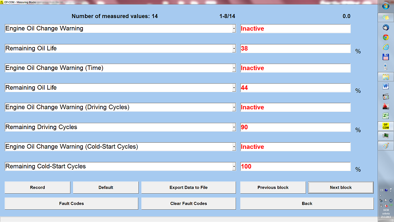Open Media Player Classic from the taskbar
This screenshot has width=394, height=222.
click(386, 97)
